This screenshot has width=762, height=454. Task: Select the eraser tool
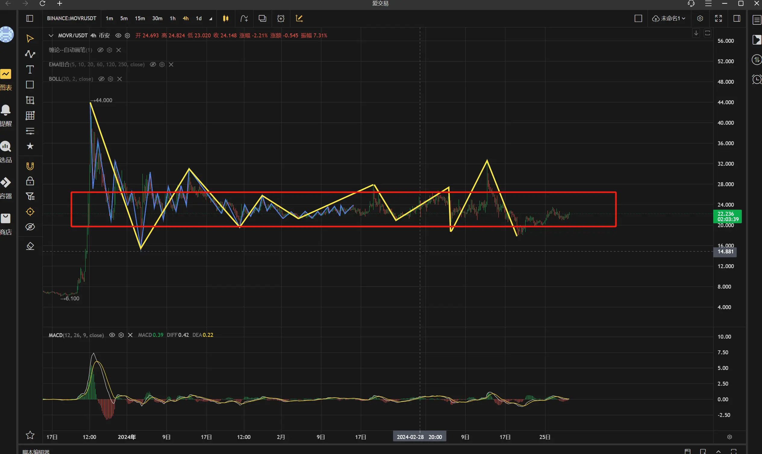click(x=30, y=246)
